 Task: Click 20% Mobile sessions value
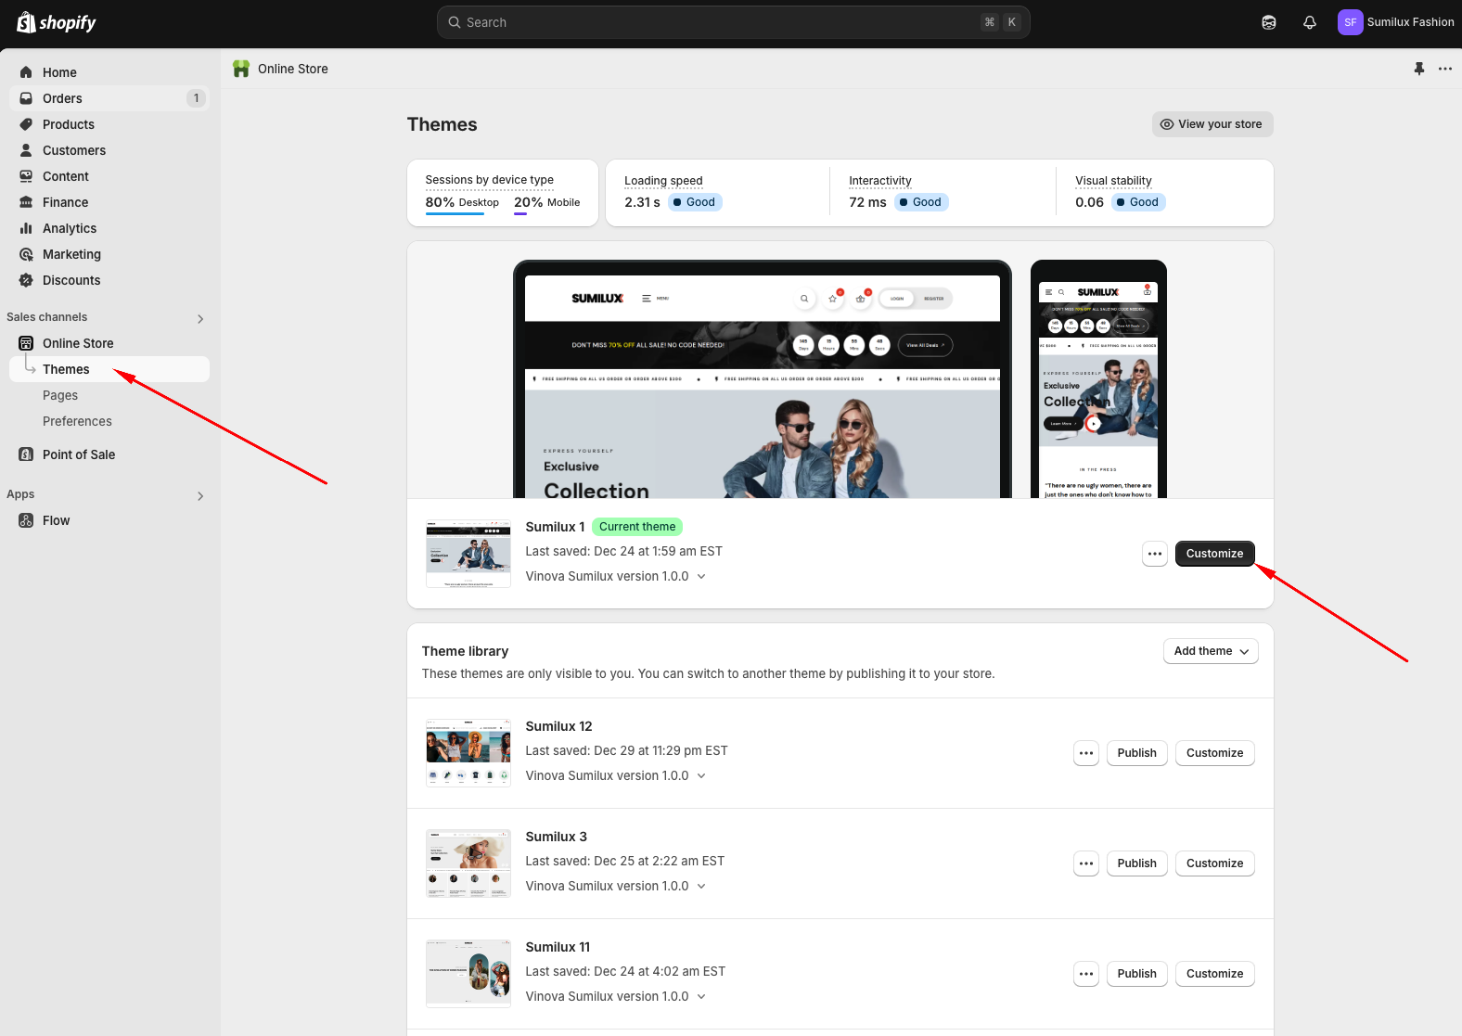546,202
